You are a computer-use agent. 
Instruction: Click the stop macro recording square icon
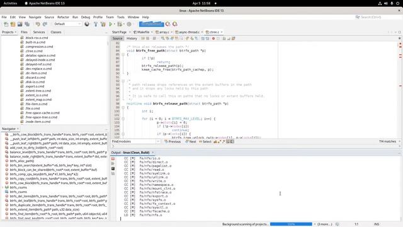click(219, 38)
